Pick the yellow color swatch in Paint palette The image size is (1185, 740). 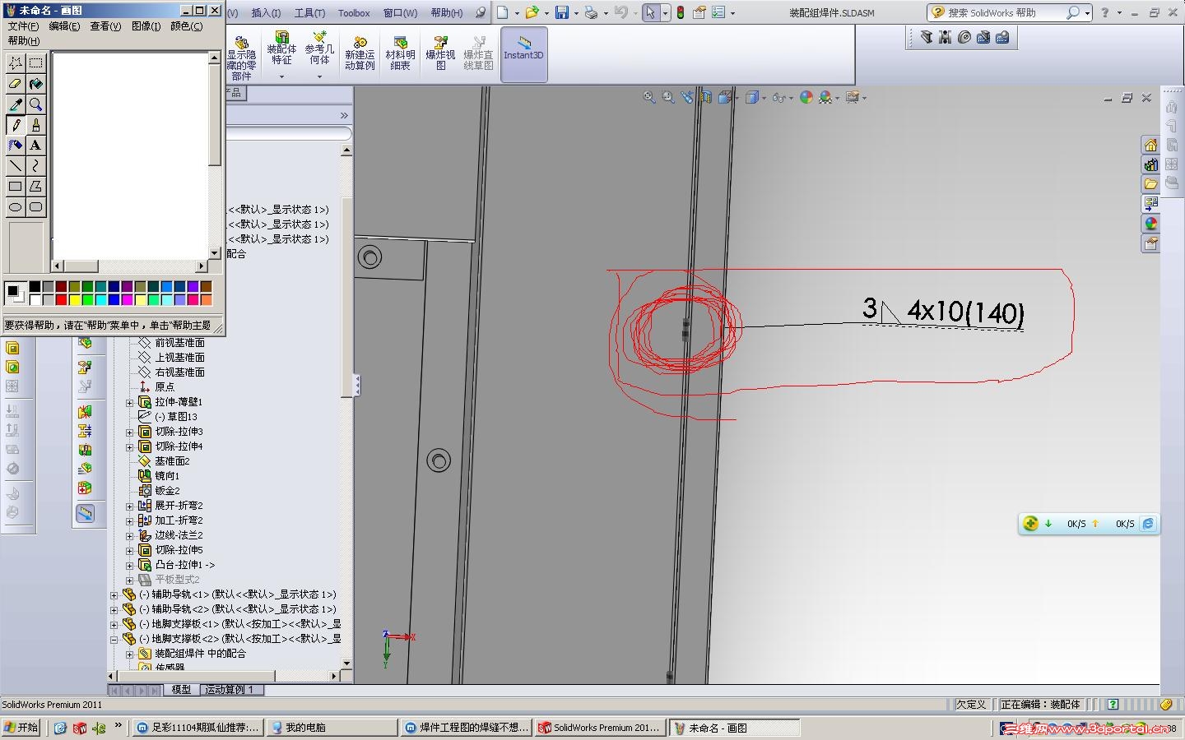[74, 299]
